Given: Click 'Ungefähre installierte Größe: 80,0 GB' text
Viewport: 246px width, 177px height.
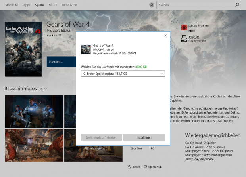Looking at the screenshot, I should (x=115, y=53).
